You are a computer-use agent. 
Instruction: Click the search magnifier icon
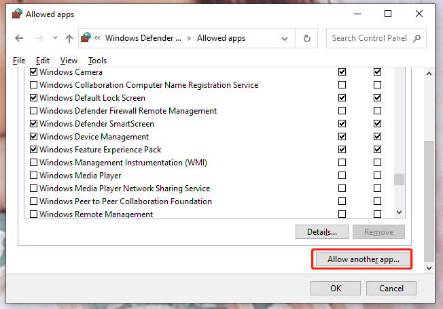[x=417, y=38]
